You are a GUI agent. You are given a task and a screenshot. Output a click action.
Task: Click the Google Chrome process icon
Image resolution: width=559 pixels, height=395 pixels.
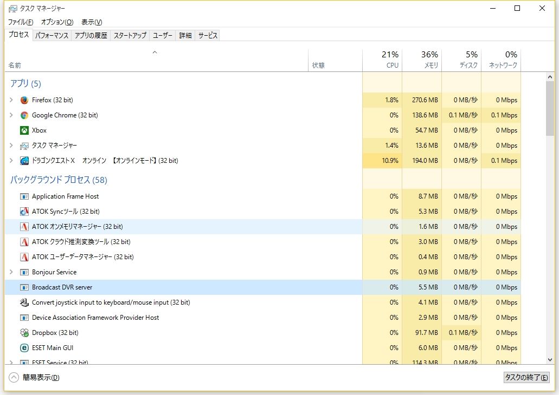click(24, 115)
